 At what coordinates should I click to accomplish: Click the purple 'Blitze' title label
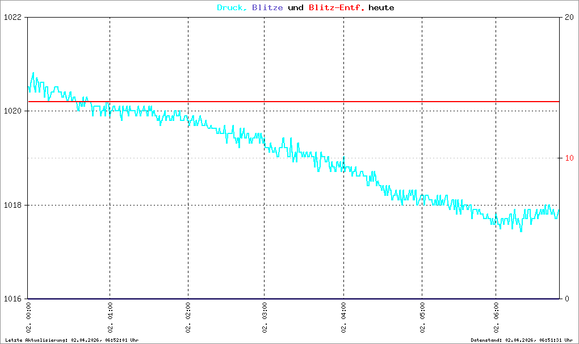pyautogui.click(x=267, y=8)
